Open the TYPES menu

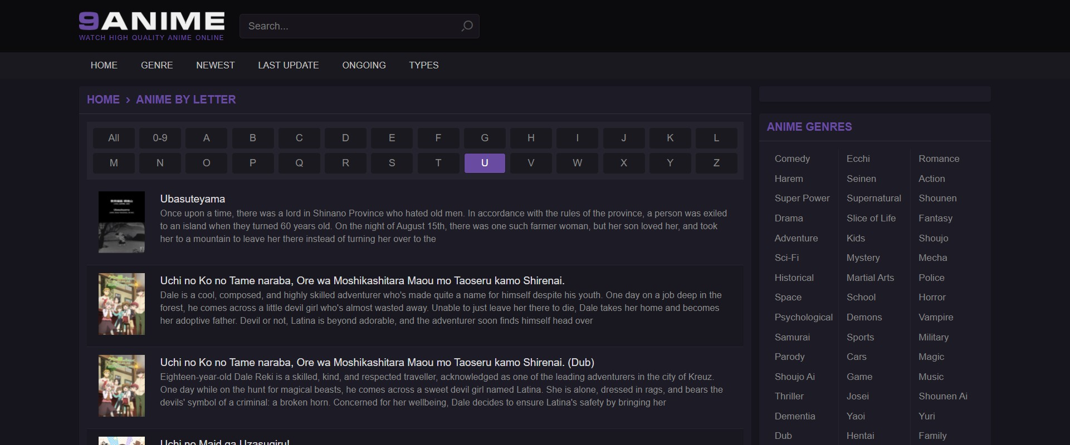point(424,65)
